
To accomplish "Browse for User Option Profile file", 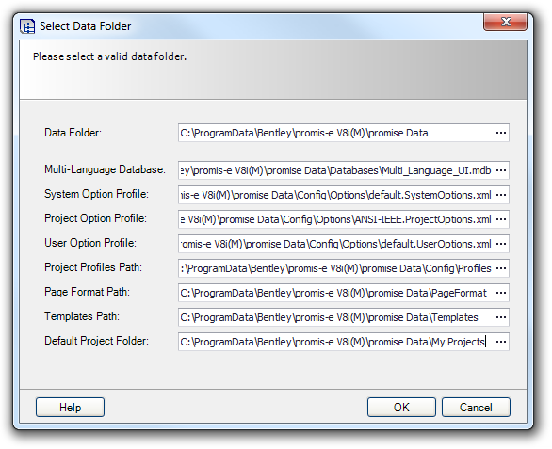I will pos(500,244).
